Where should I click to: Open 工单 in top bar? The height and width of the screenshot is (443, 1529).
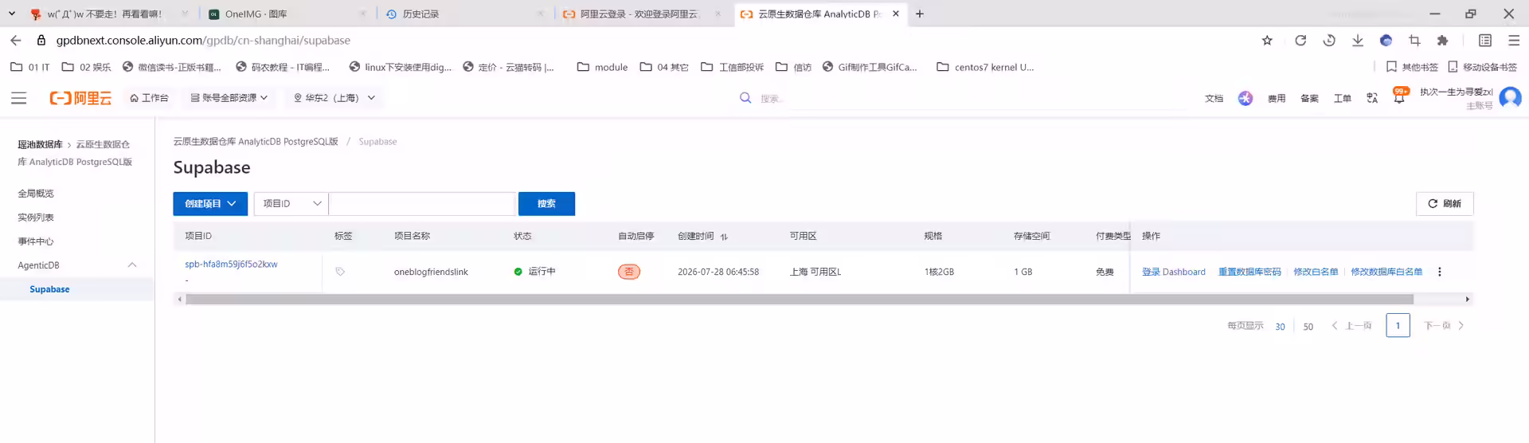click(x=1343, y=99)
